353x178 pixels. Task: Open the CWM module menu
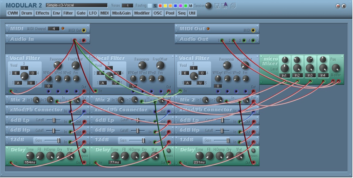pyautogui.click(x=13, y=13)
